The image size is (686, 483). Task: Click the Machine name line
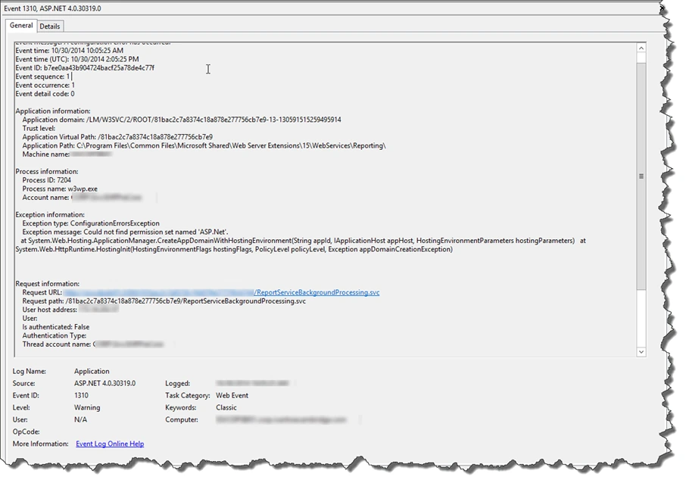[67, 154]
